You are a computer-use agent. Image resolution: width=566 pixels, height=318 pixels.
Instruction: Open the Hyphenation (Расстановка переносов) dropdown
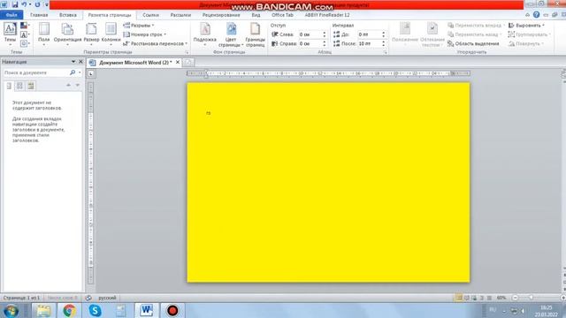click(156, 43)
